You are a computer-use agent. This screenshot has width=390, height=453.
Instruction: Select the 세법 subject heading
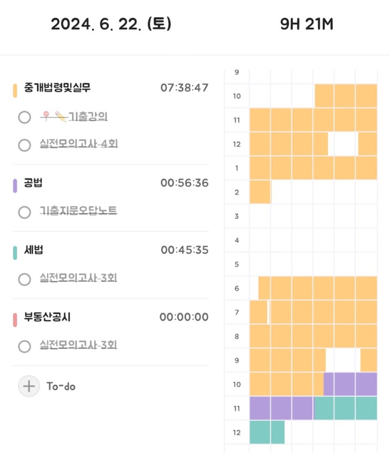click(x=34, y=251)
